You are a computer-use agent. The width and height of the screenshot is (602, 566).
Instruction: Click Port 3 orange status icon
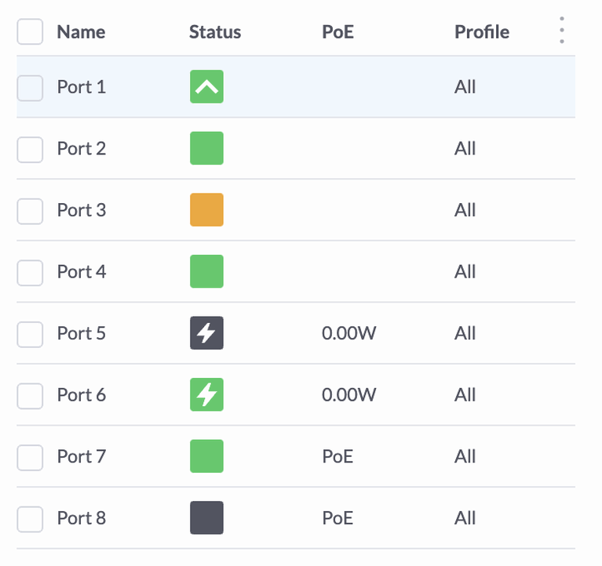tap(206, 210)
